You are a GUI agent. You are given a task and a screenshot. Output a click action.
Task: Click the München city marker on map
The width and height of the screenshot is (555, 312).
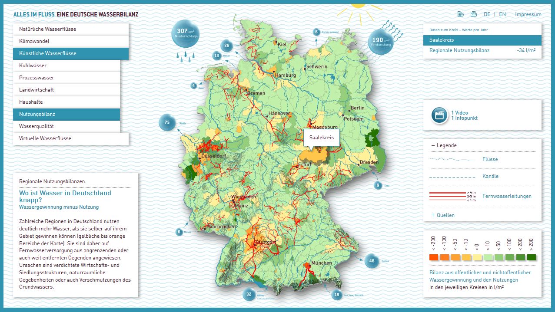[x=309, y=265]
